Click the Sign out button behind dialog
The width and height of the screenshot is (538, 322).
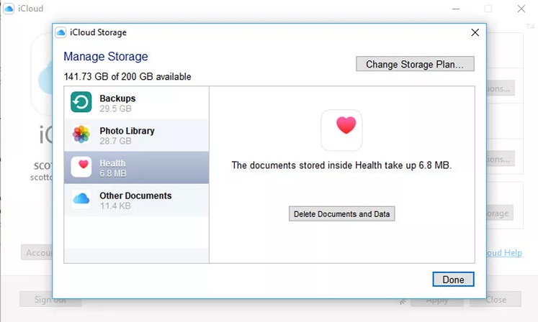point(50,300)
